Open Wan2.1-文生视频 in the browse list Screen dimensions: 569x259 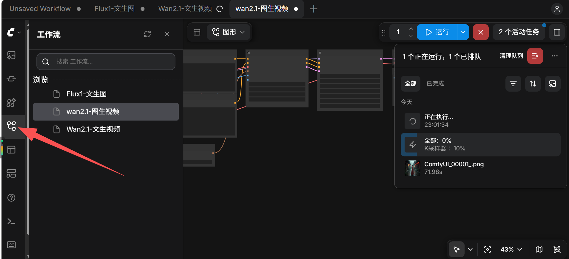[106, 129]
